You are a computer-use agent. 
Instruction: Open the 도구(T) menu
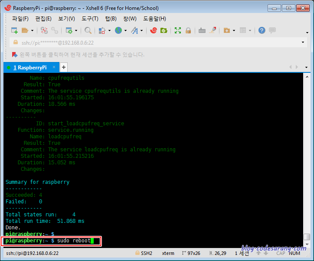coord(90,19)
